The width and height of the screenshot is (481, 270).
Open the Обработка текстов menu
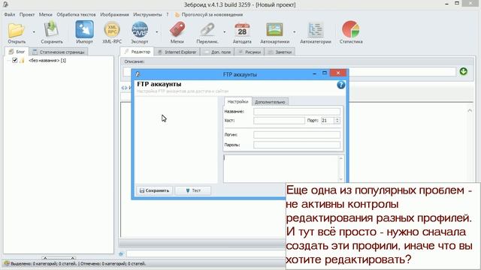(76, 14)
